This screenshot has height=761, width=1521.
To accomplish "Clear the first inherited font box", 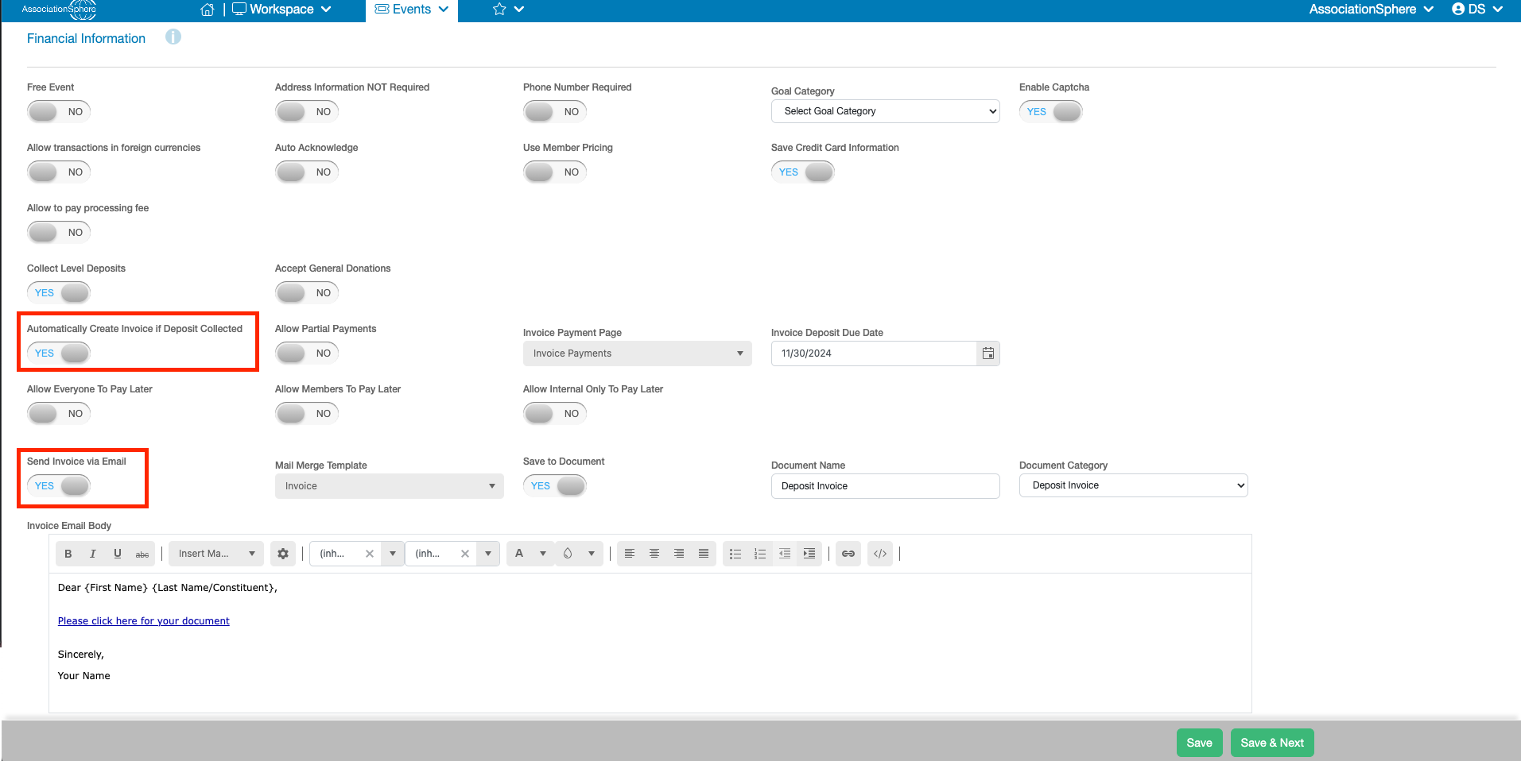I will [x=370, y=554].
